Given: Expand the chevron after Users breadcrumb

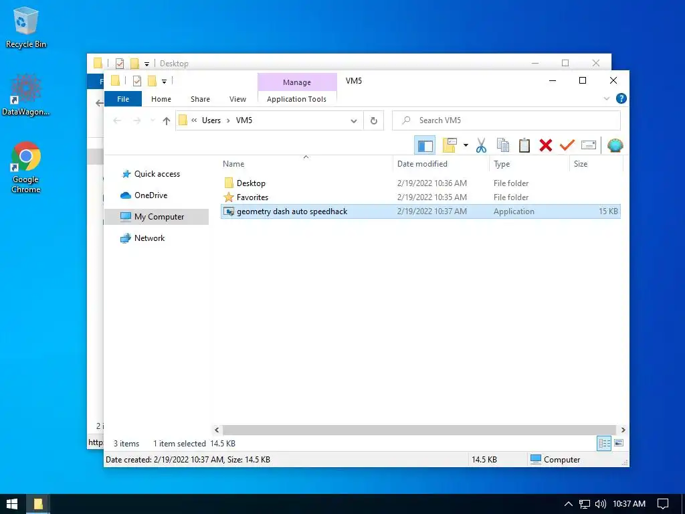Looking at the screenshot, I should coord(228,120).
